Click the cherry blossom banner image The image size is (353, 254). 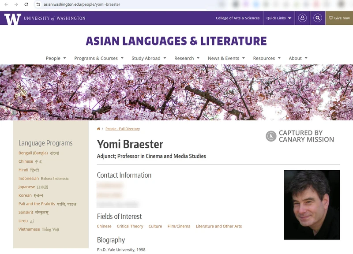(176, 93)
